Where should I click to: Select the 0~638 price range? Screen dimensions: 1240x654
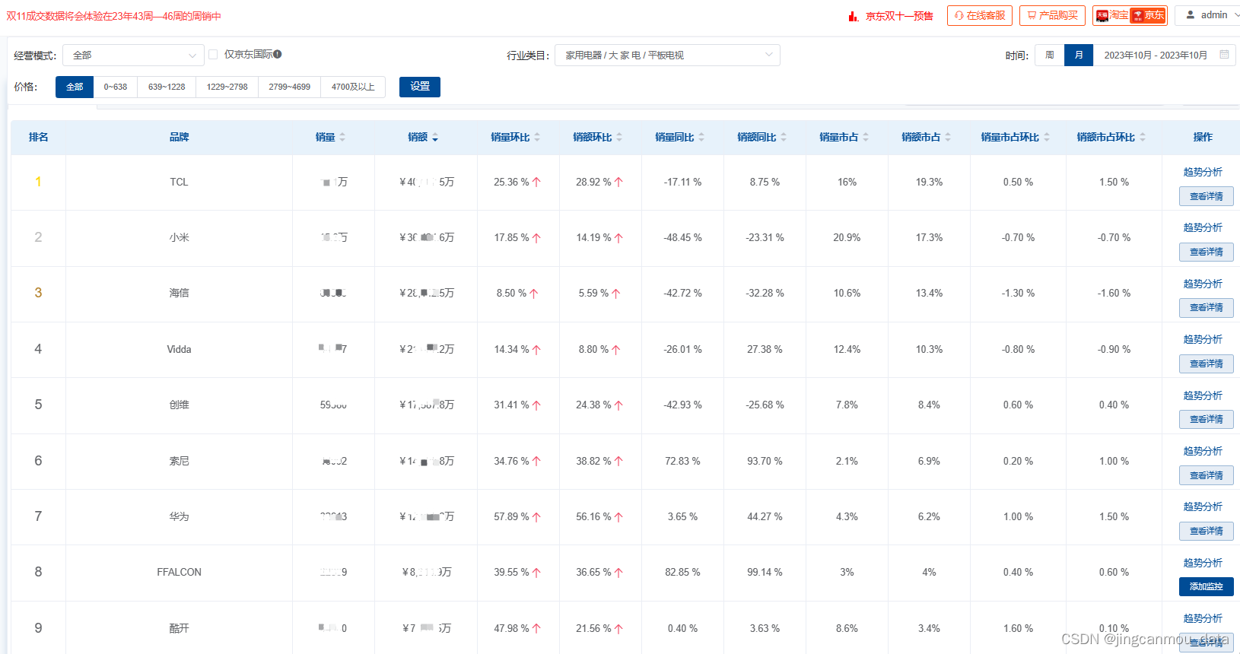click(x=116, y=87)
